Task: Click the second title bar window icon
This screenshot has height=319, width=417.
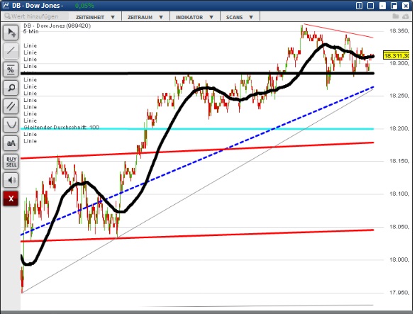Action: pyautogui.click(x=370, y=6)
